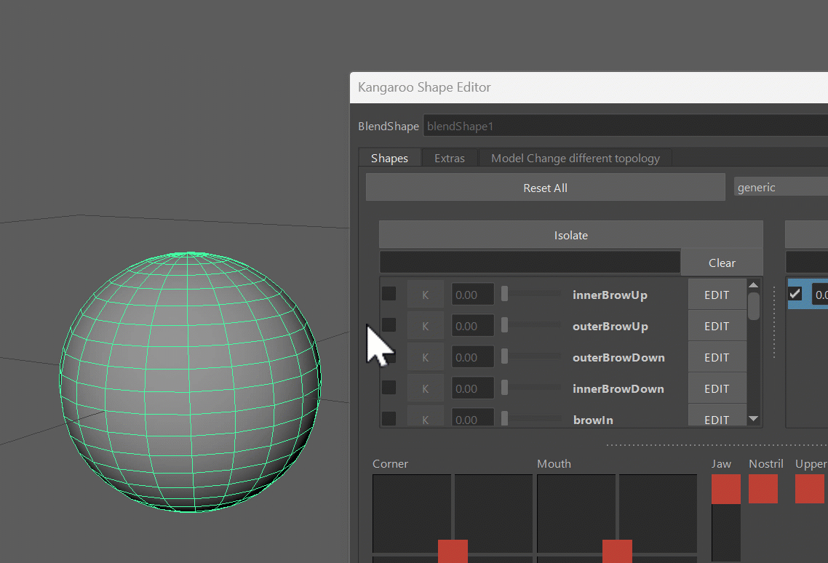Click the BlendShape name field
The image size is (828, 563).
point(625,127)
